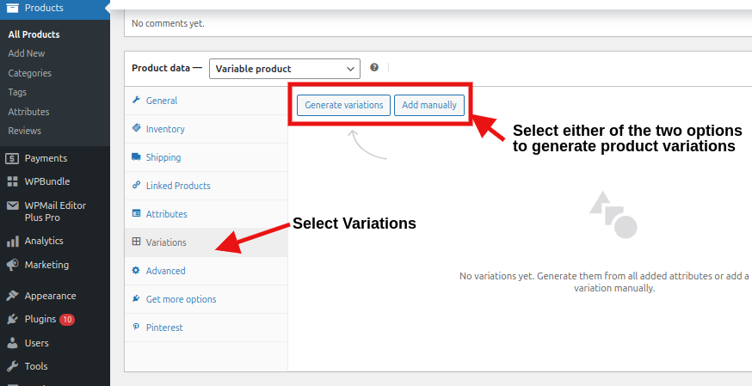The image size is (752, 386).
Task: Select the Attributes product data tab
Action: [166, 214]
